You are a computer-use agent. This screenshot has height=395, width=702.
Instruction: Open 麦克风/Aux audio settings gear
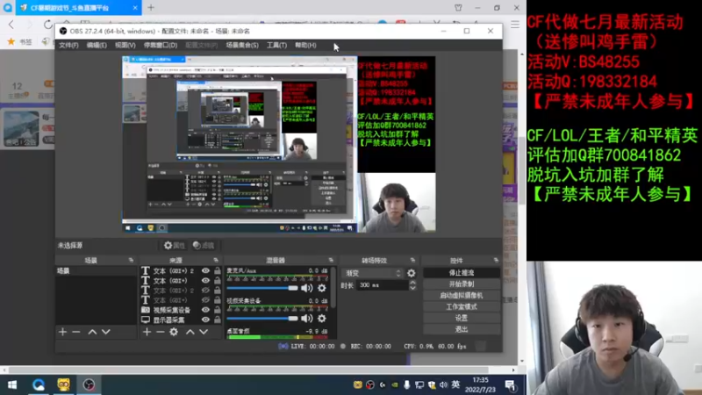(322, 288)
